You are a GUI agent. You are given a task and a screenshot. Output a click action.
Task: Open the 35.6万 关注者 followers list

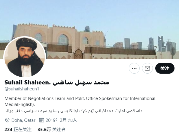click(x=52, y=129)
